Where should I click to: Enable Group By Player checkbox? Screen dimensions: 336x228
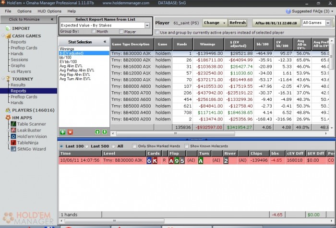point(121,32)
